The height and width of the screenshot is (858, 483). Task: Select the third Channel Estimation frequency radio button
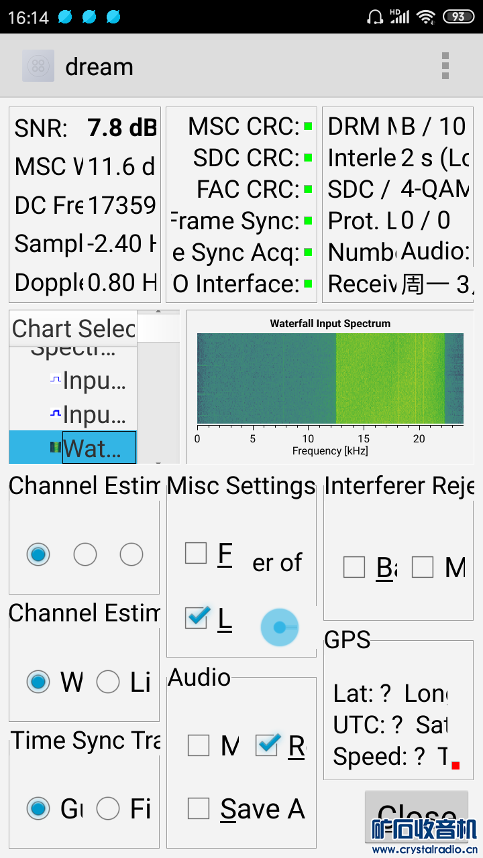click(x=131, y=554)
